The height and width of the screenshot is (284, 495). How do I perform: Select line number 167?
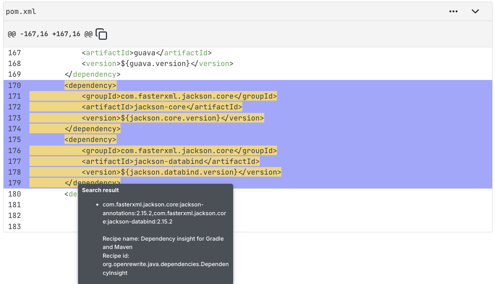pos(14,53)
